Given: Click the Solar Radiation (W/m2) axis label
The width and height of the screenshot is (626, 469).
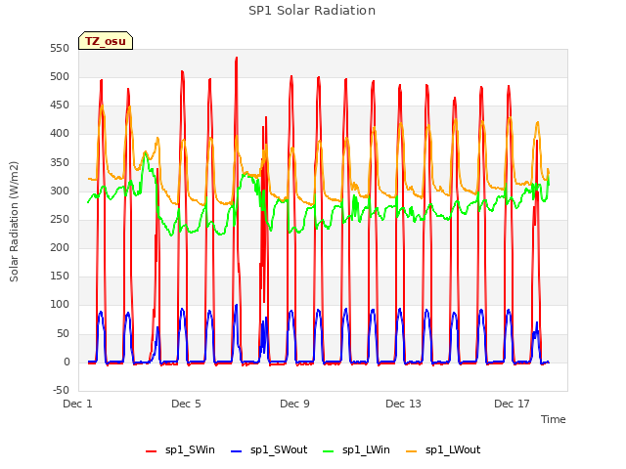Looking at the screenshot, I should coord(14,222).
